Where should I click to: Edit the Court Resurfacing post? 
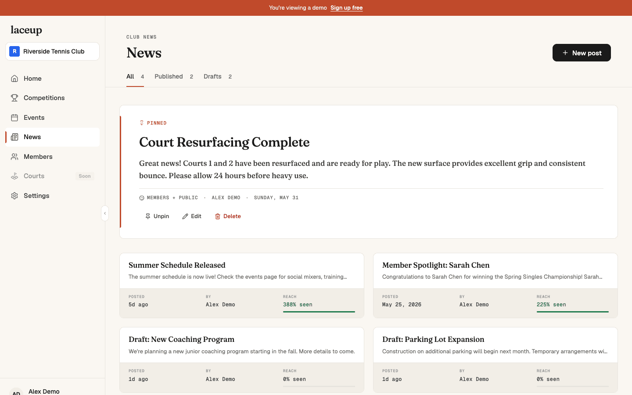(192, 216)
